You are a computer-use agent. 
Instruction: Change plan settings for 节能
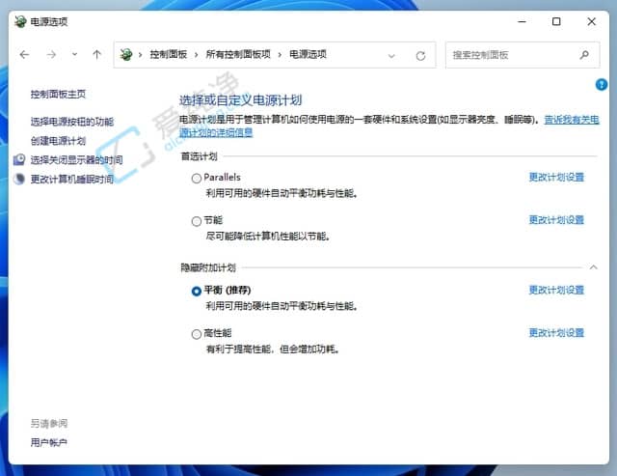(556, 220)
